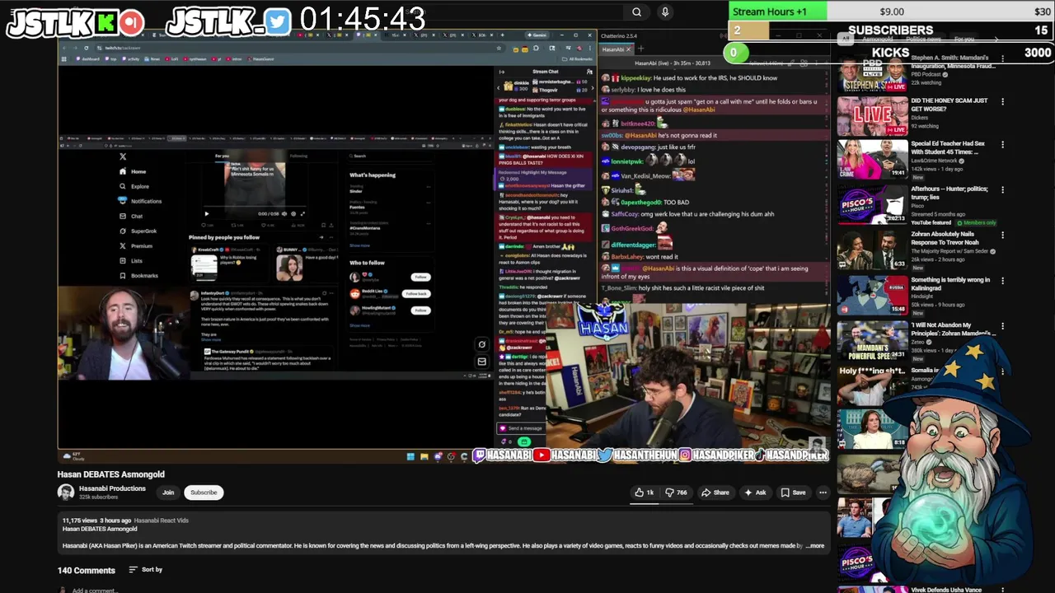Focus the Add a comment field
This screenshot has height=593, width=1055.
pyautogui.click(x=95, y=590)
